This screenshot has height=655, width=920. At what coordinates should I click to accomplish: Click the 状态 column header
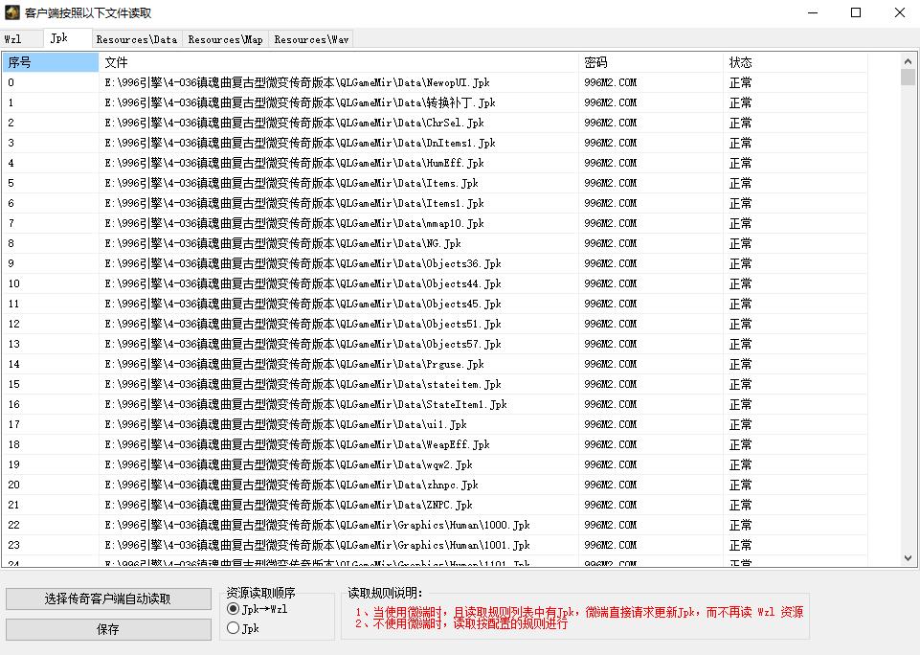point(795,62)
